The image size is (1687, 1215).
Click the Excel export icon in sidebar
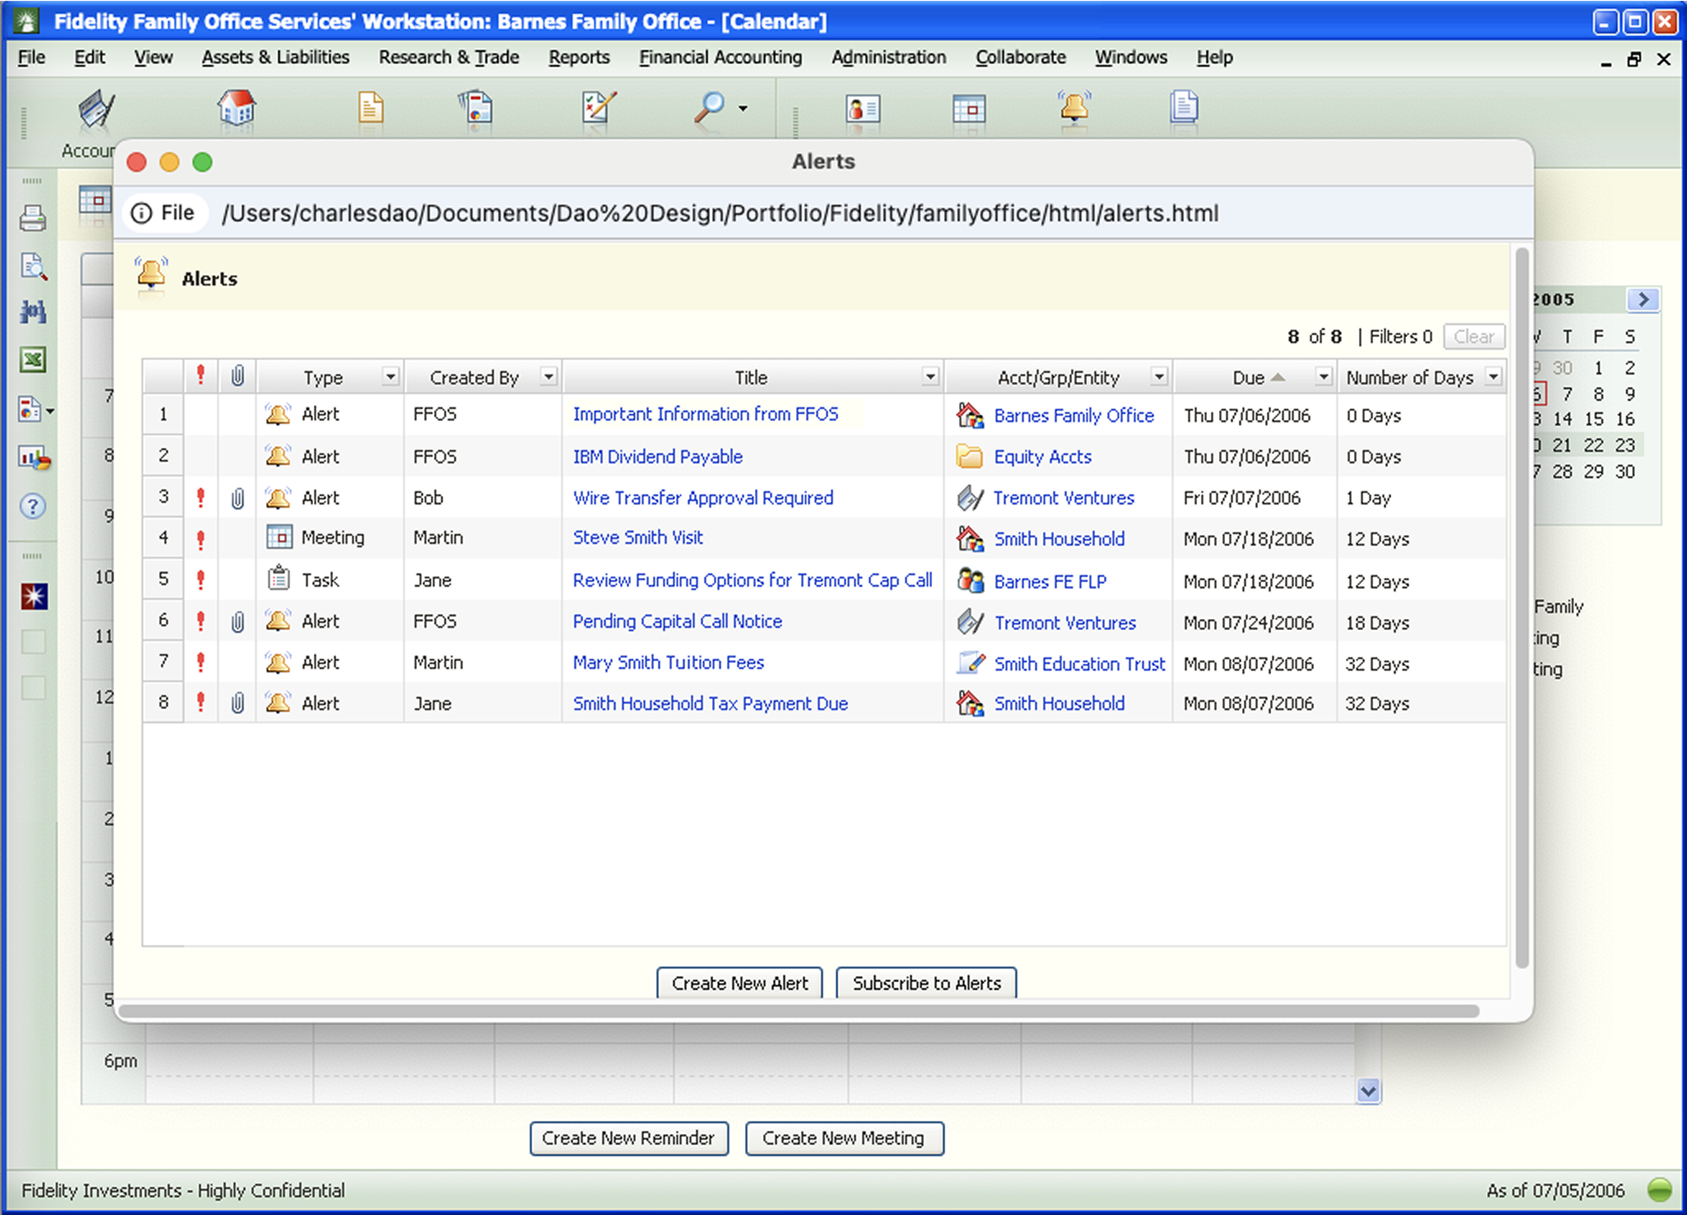(x=33, y=360)
